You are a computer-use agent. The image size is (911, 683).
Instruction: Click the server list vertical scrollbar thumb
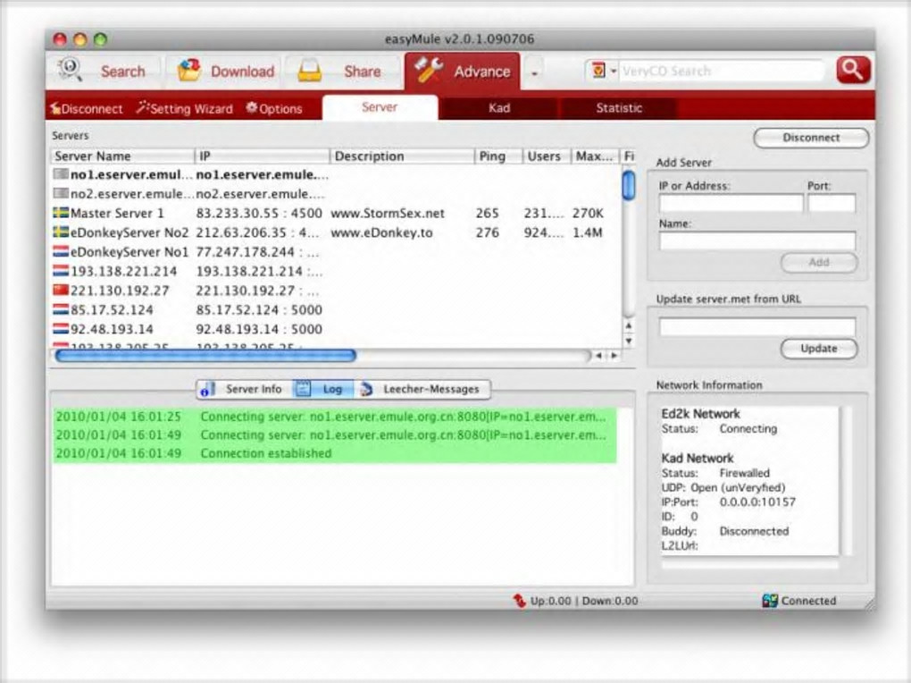[x=628, y=185]
